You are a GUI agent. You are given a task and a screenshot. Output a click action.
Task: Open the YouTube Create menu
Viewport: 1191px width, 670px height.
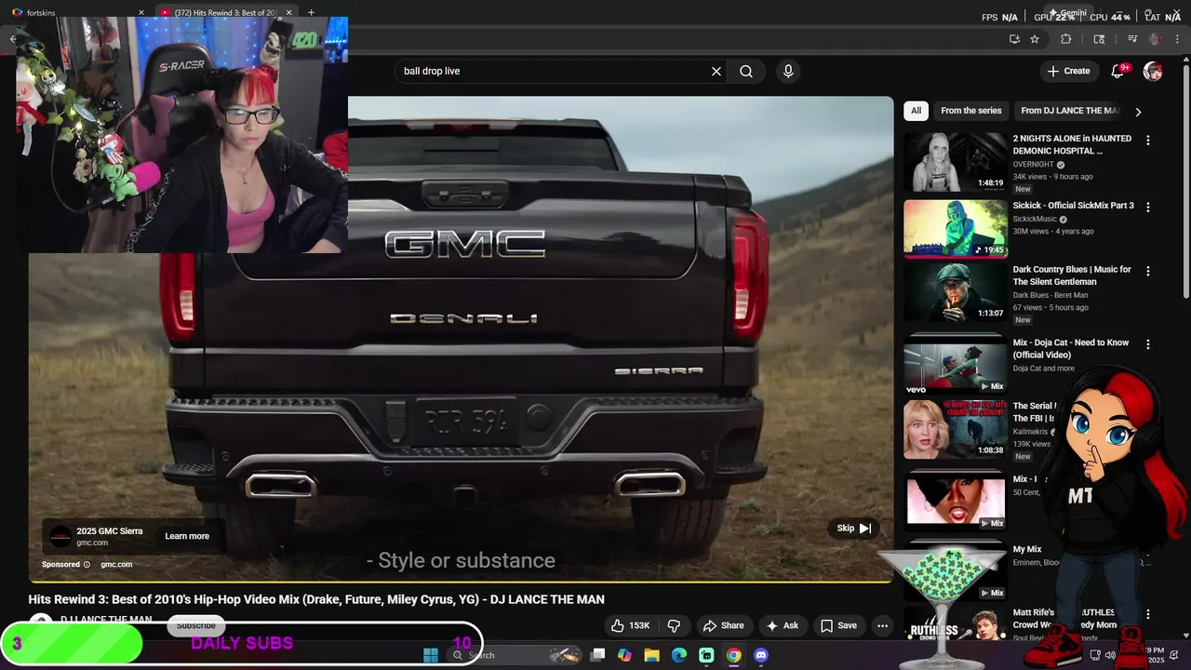(x=1068, y=71)
